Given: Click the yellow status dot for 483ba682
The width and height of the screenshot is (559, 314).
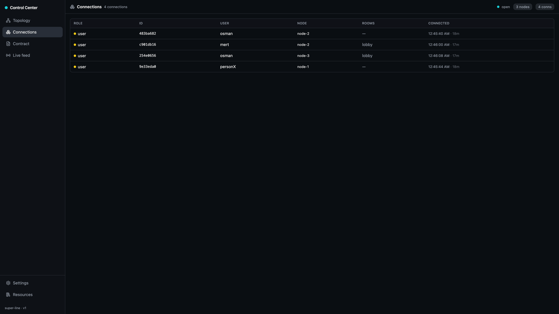Looking at the screenshot, I should pyautogui.click(x=75, y=34).
